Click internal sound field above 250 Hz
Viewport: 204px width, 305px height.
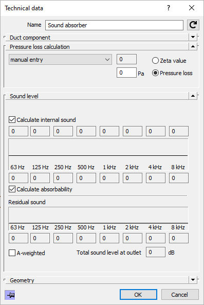click(63, 131)
